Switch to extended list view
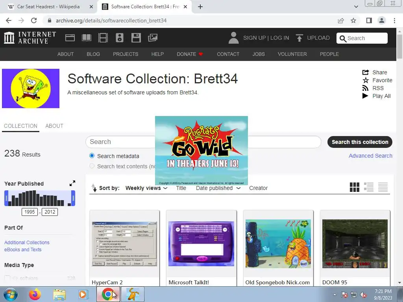The height and width of the screenshot is (302, 403). point(368,187)
